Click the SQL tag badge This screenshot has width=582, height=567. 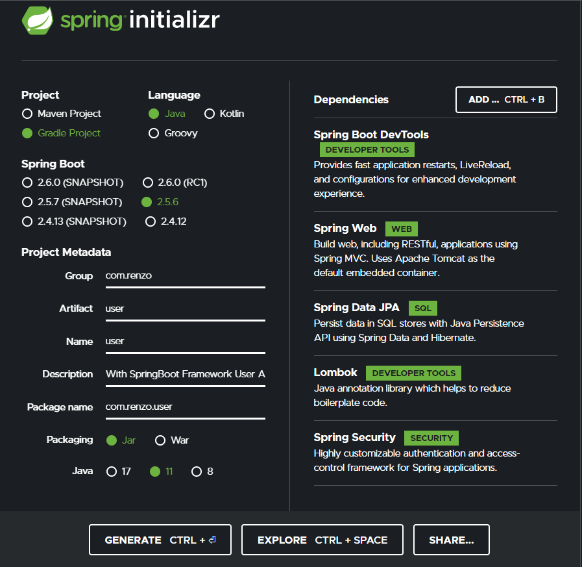423,308
